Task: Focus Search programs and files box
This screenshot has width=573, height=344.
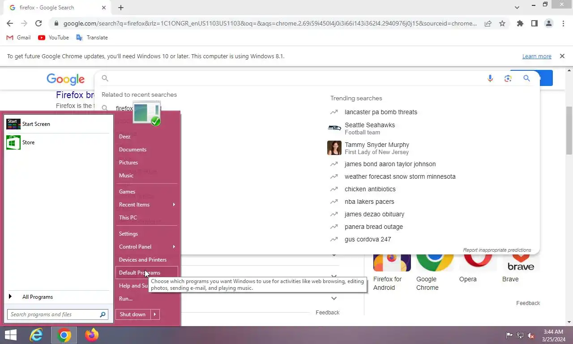Action: pos(57,314)
